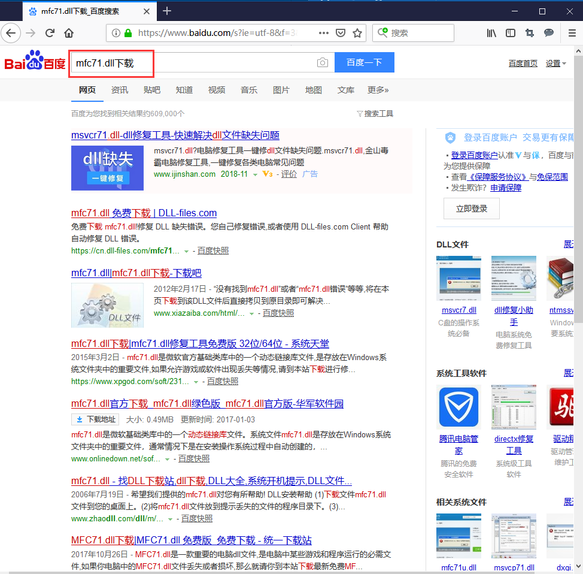
Task: Click the dll缺失 一键修复 thumbnail
Action: click(x=108, y=168)
